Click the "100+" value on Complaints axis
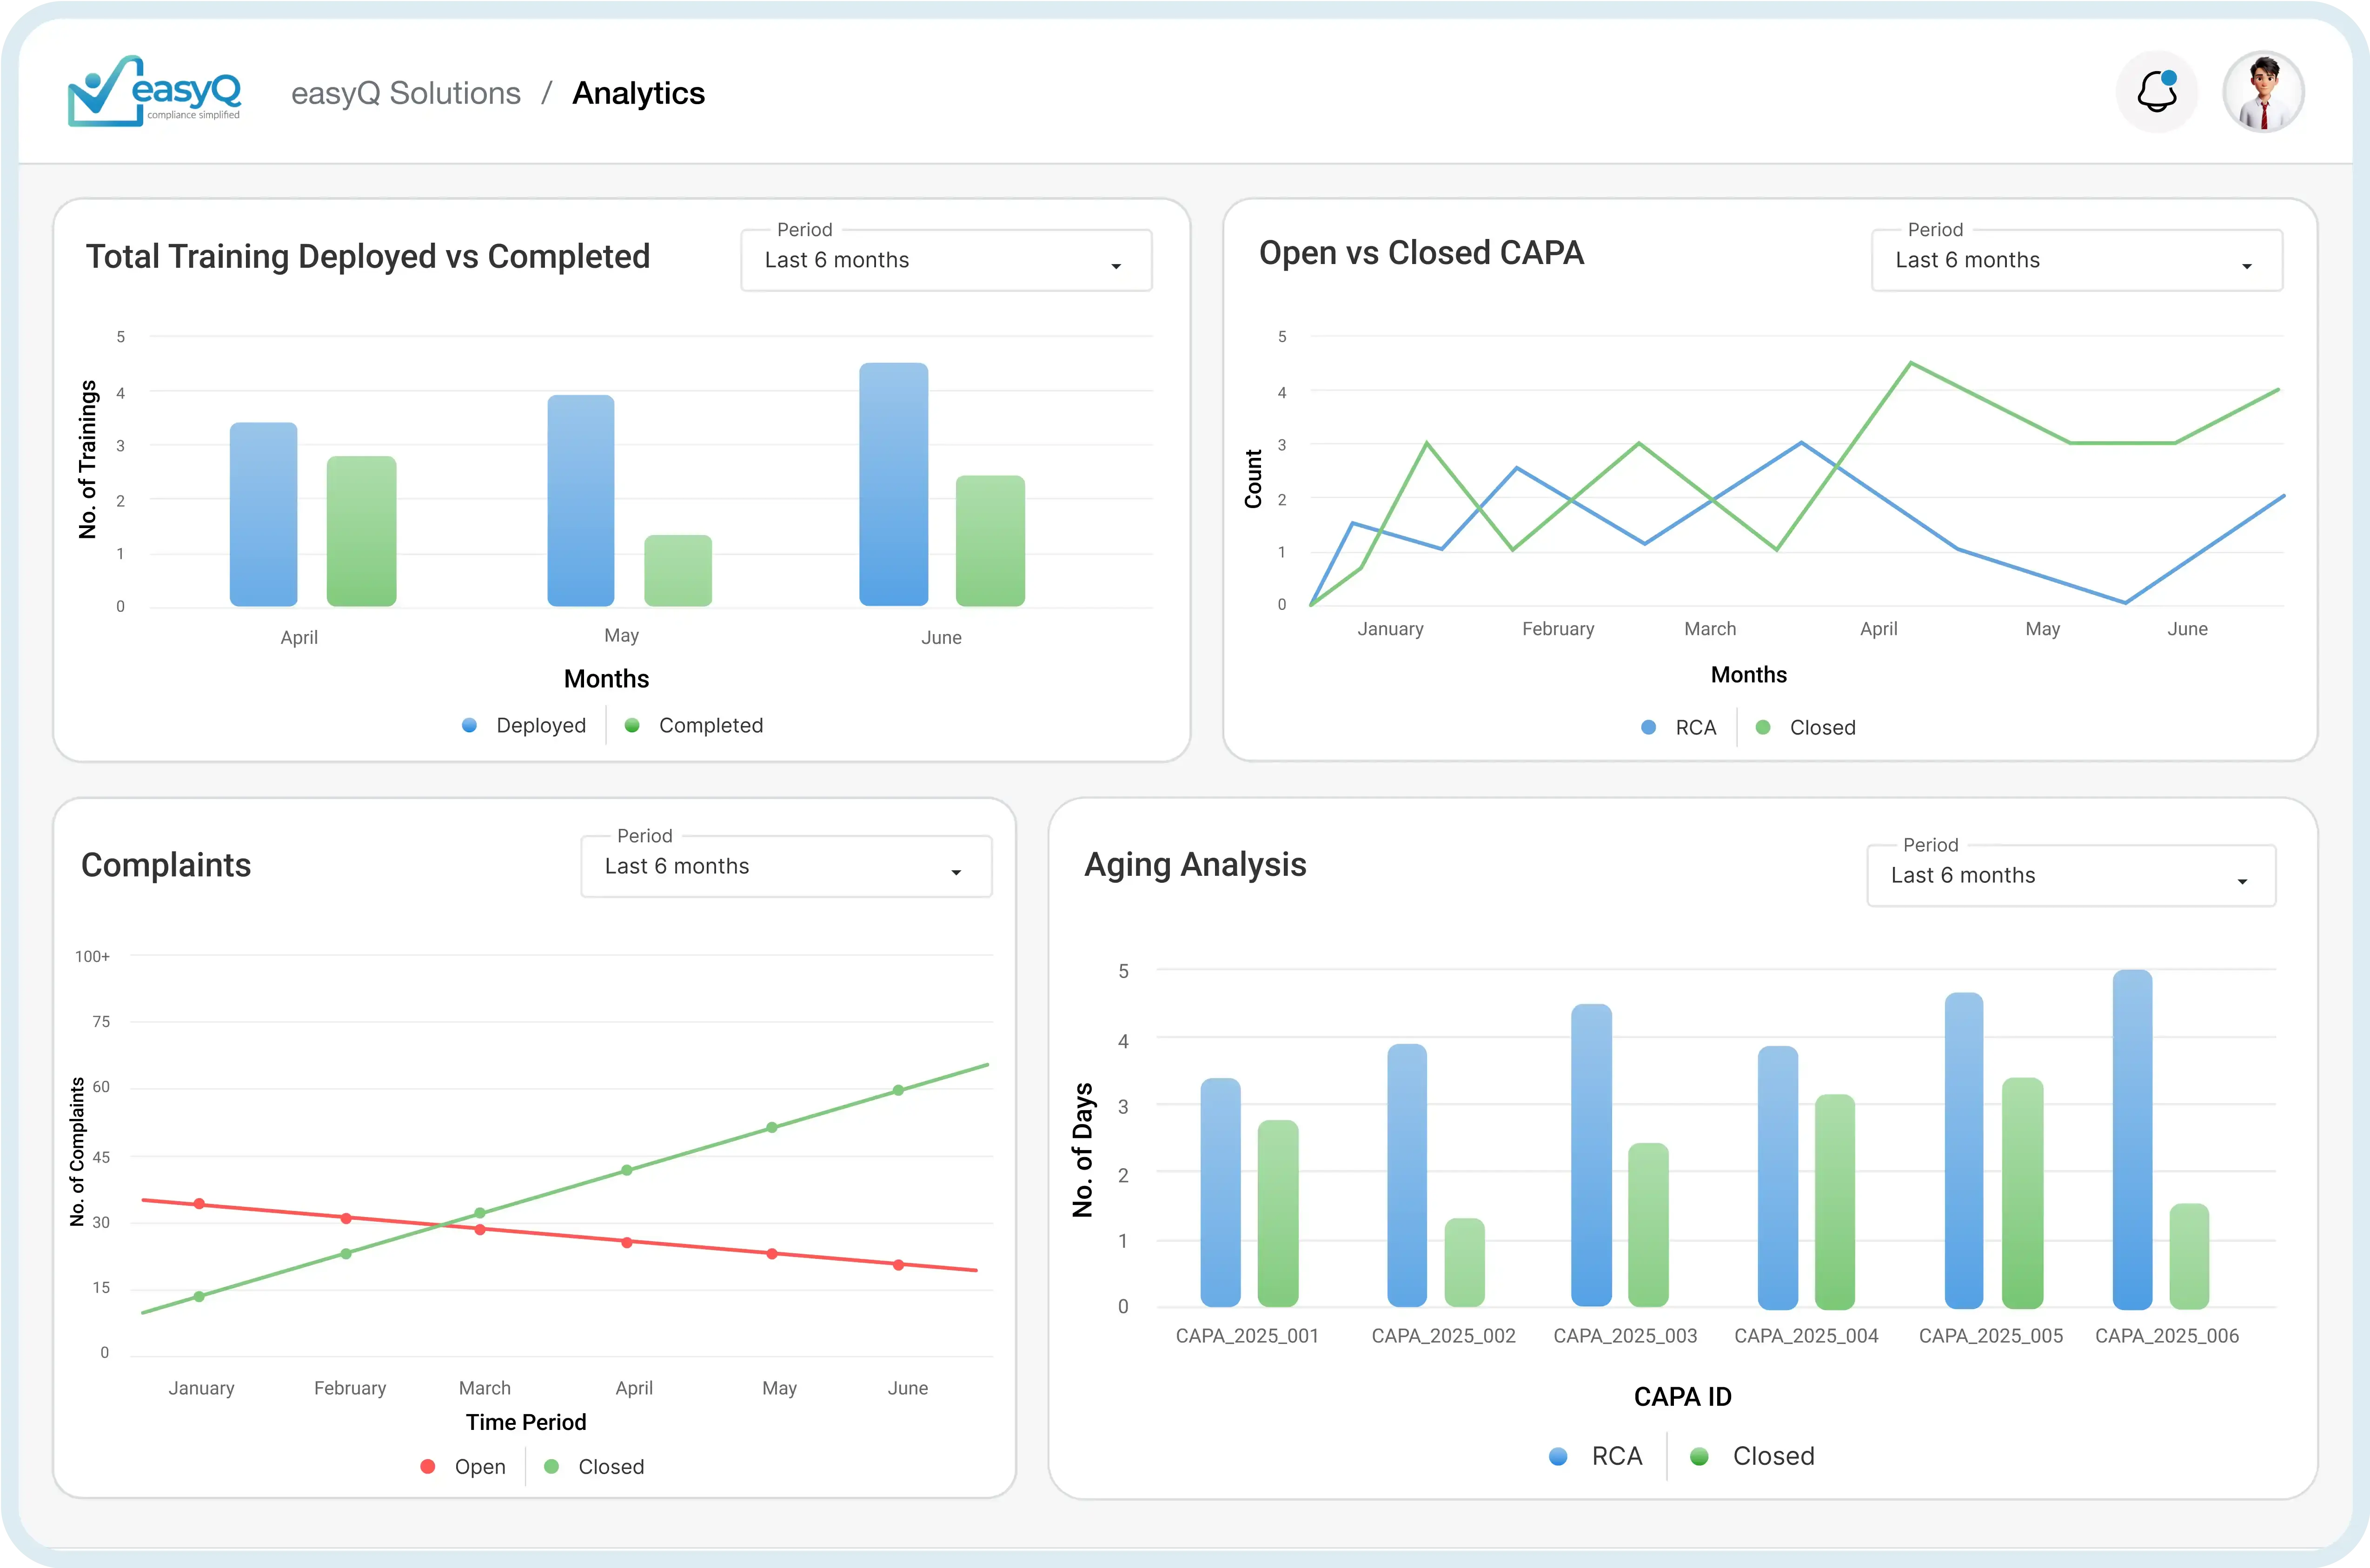The height and width of the screenshot is (1568, 2370). (x=93, y=957)
